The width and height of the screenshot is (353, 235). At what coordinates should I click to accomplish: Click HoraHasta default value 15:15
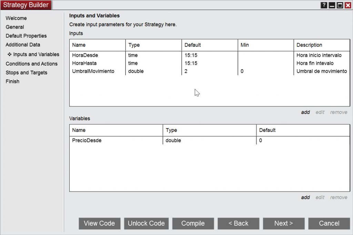191,63
